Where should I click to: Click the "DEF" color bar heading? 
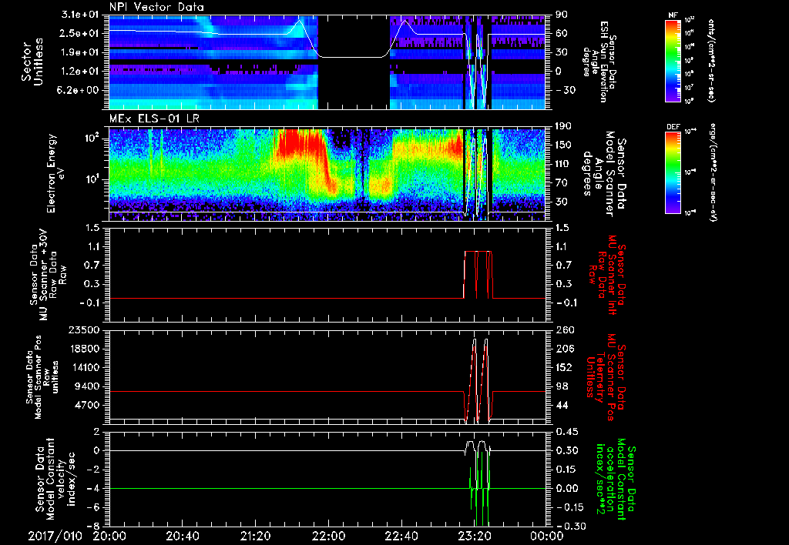pos(673,127)
